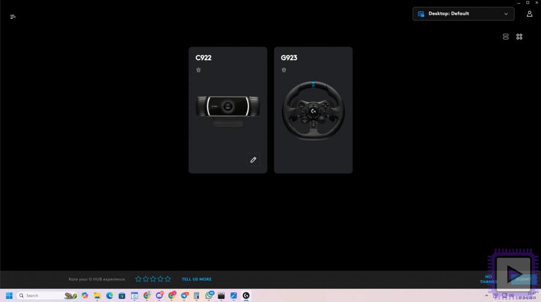Expand the Desktop: Default profile dropdown

pyautogui.click(x=463, y=14)
